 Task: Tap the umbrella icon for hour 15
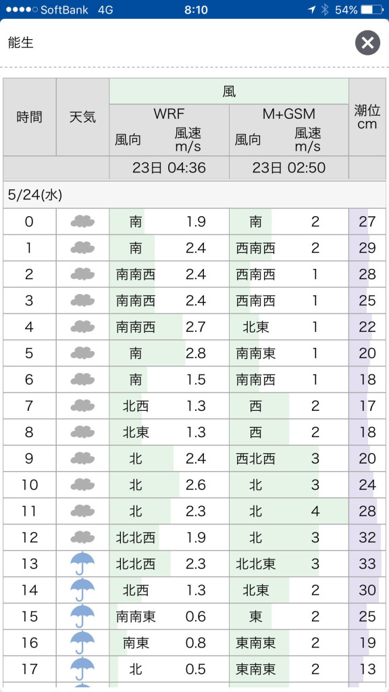click(x=82, y=616)
